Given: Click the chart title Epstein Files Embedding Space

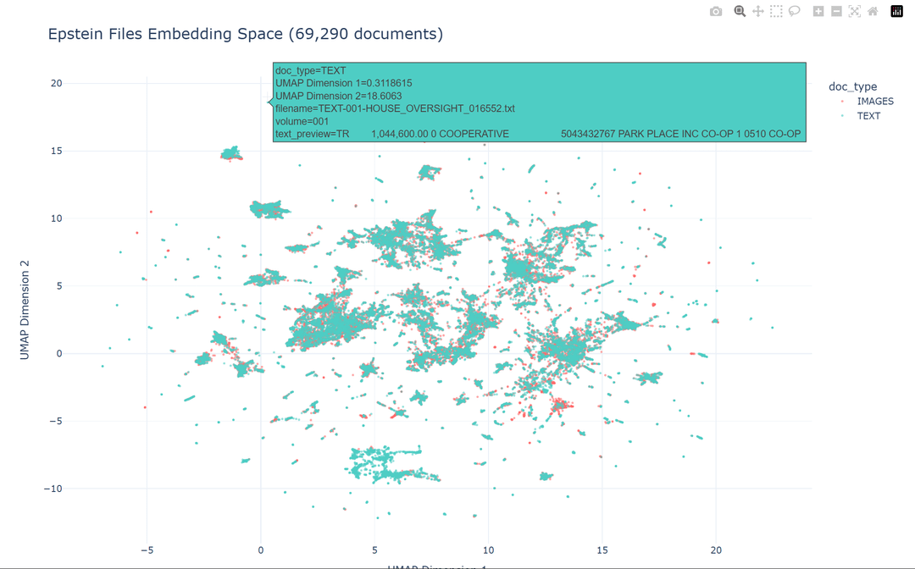Looking at the screenshot, I should (245, 35).
